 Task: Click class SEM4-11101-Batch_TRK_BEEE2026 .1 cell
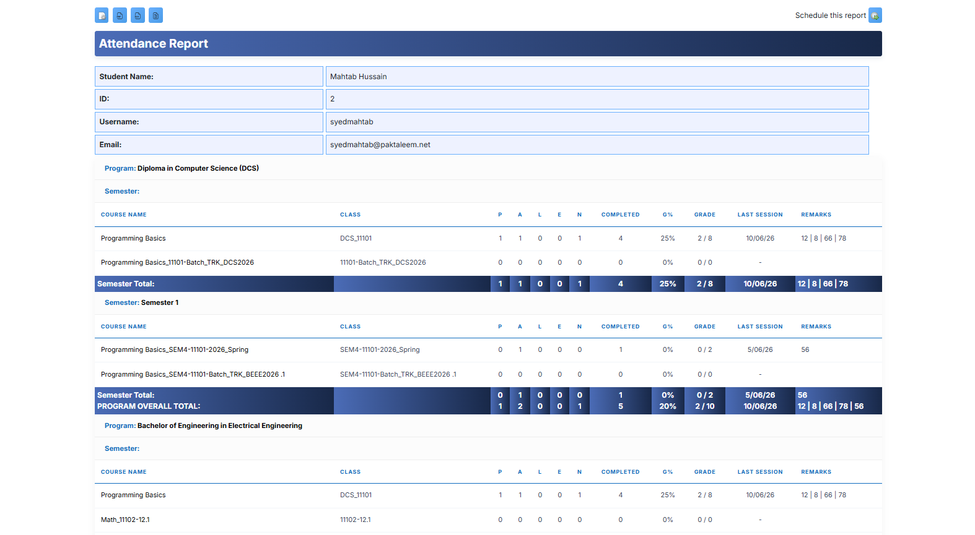point(398,374)
